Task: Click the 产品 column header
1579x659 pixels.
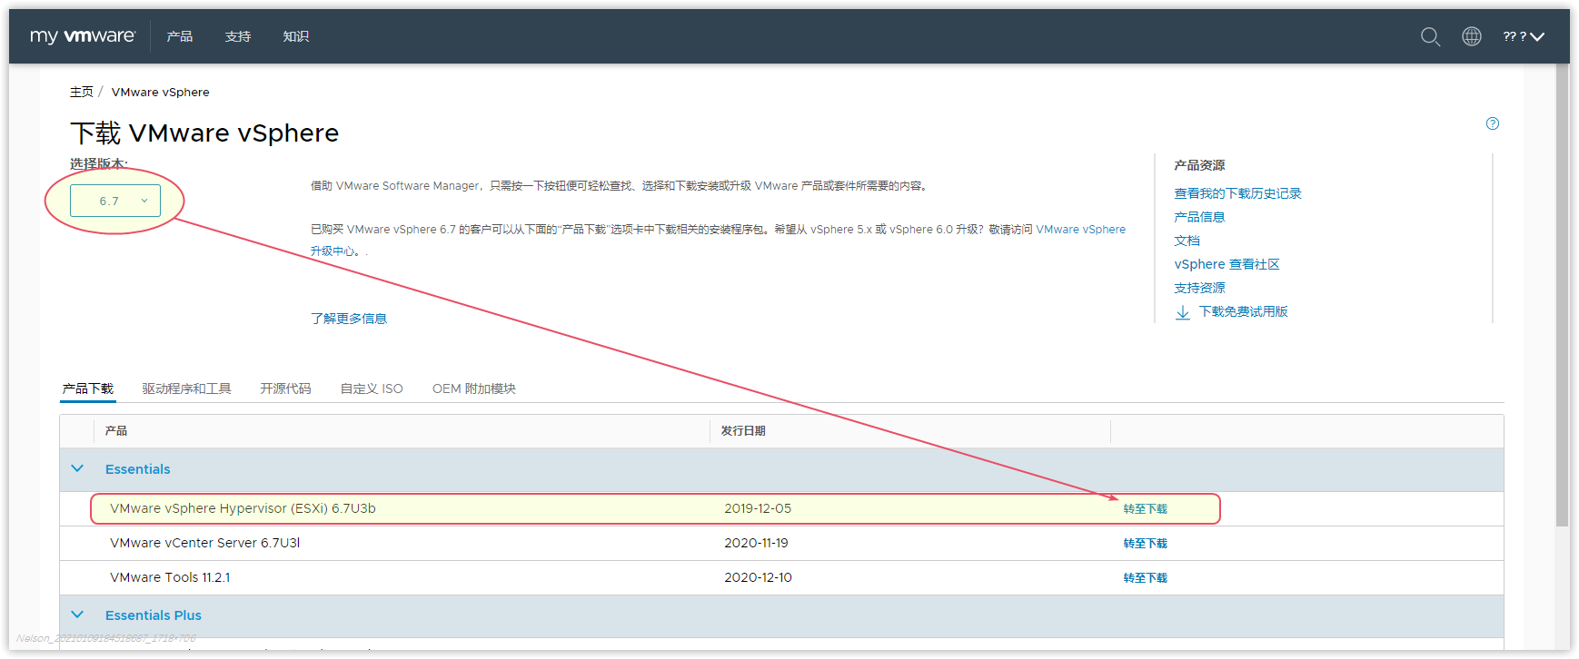Action: coord(116,431)
